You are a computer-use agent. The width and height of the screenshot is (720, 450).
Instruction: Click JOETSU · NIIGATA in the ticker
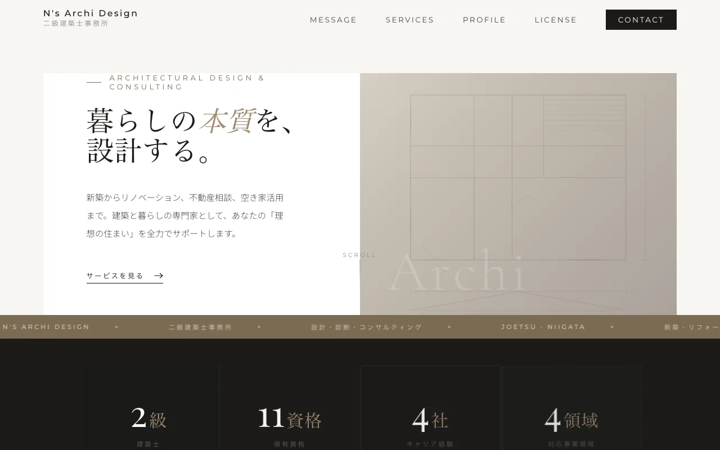pos(543,327)
